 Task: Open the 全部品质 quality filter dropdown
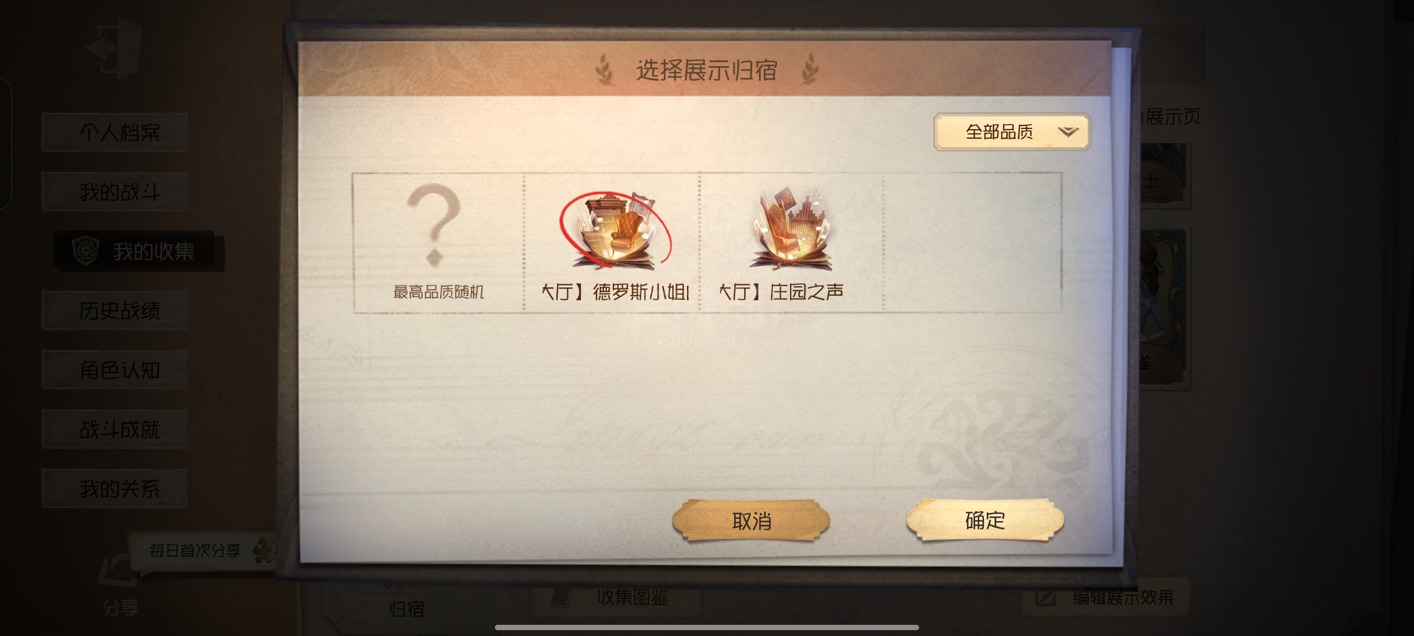(1012, 131)
